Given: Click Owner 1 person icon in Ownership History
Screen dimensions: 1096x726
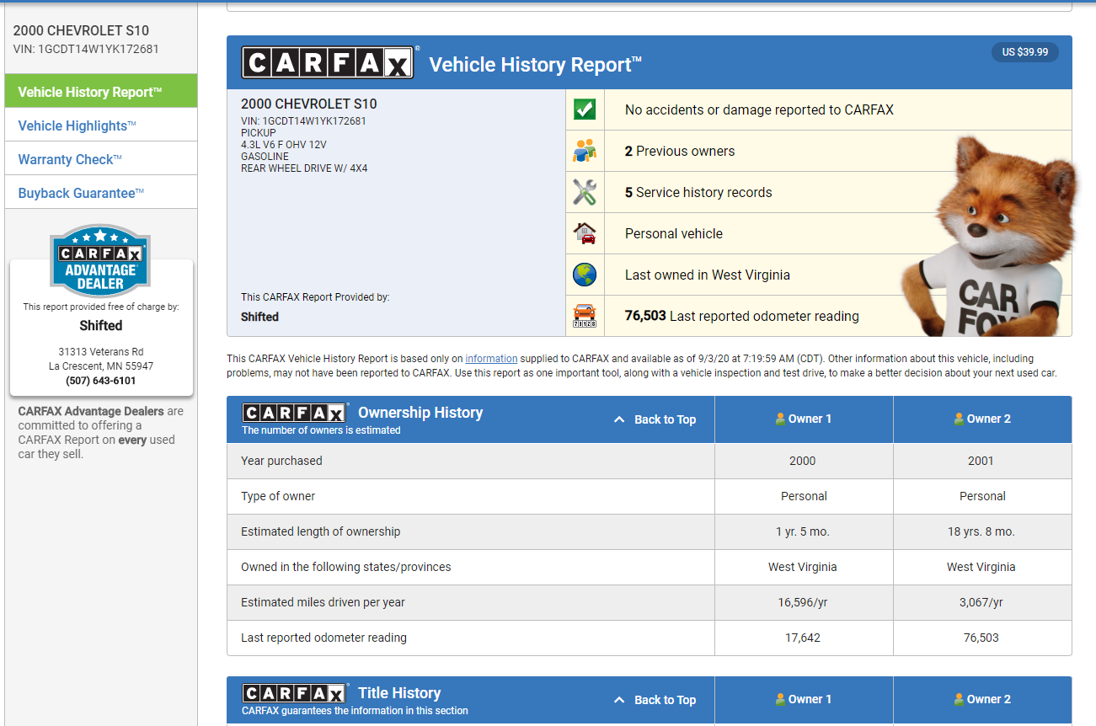Looking at the screenshot, I should pyautogui.click(x=780, y=419).
